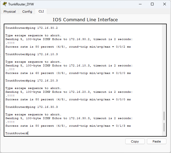Click the 'IOS Command Line Interface' heading
This screenshot has width=171, height=153.
[85, 20]
